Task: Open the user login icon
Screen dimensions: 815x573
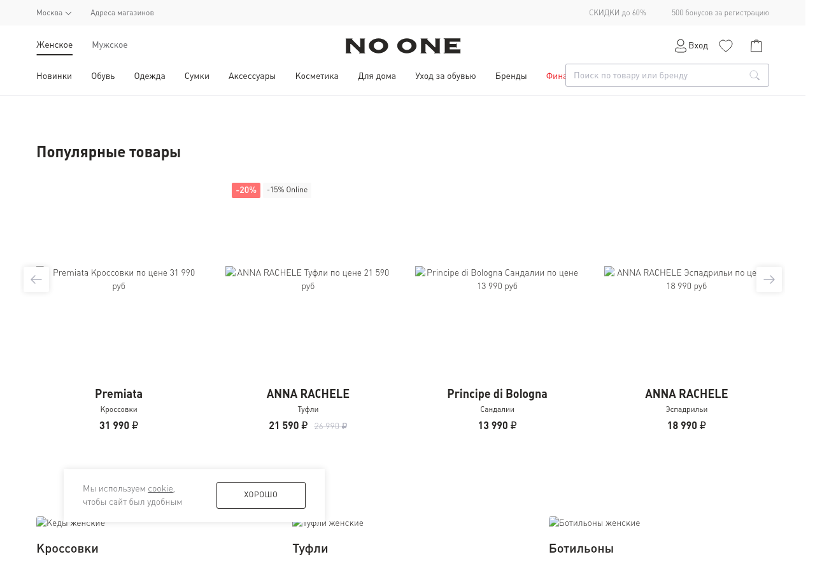Action: 681,46
